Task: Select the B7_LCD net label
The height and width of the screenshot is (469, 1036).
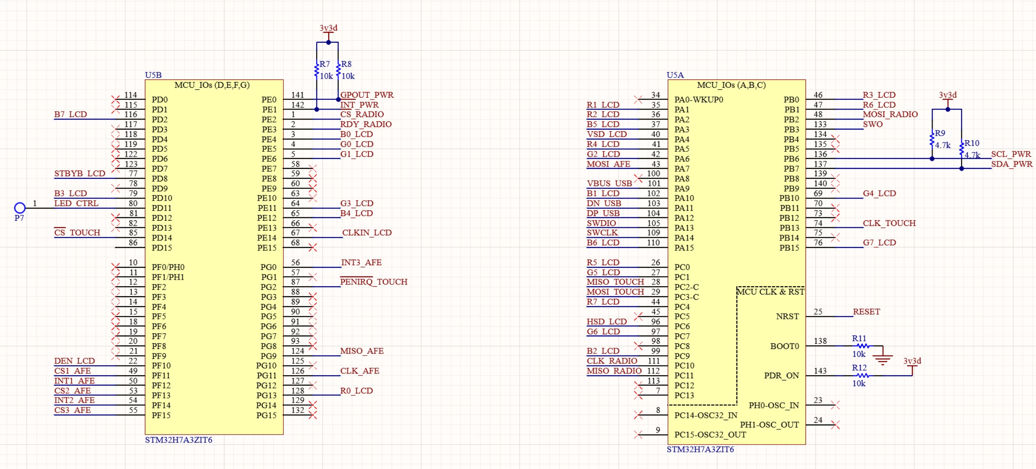Action: [x=71, y=114]
